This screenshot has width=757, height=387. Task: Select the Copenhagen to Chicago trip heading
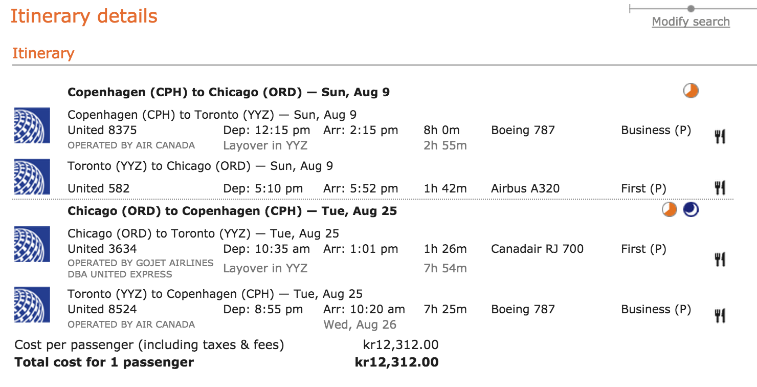pyautogui.click(x=229, y=92)
